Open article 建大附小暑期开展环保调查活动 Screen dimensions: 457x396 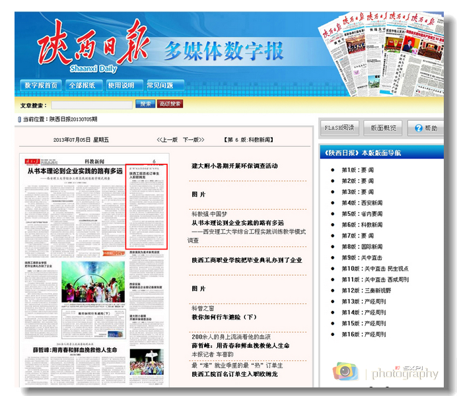point(234,166)
